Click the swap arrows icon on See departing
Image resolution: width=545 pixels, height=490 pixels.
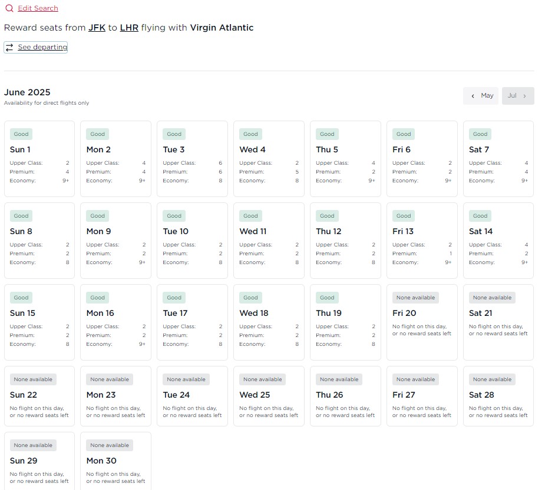coord(9,48)
